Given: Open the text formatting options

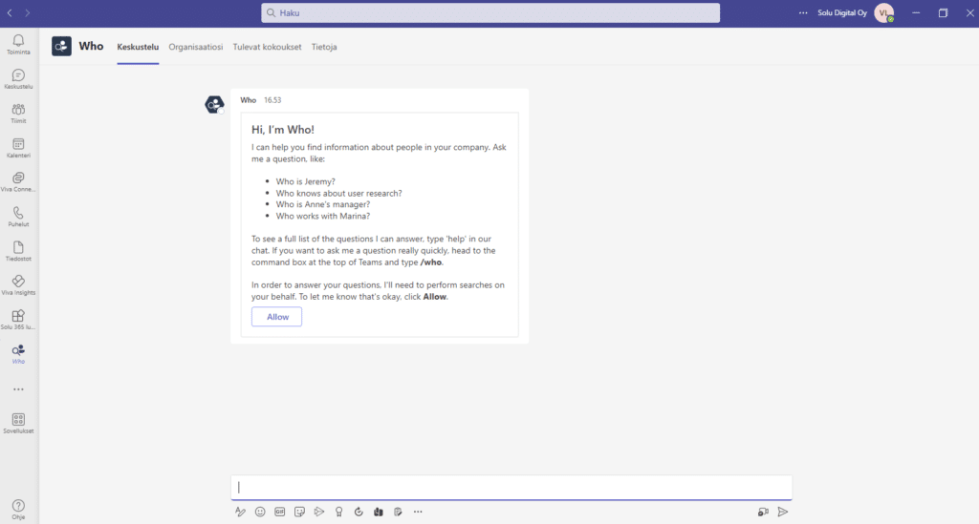Looking at the screenshot, I should click(241, 512).
